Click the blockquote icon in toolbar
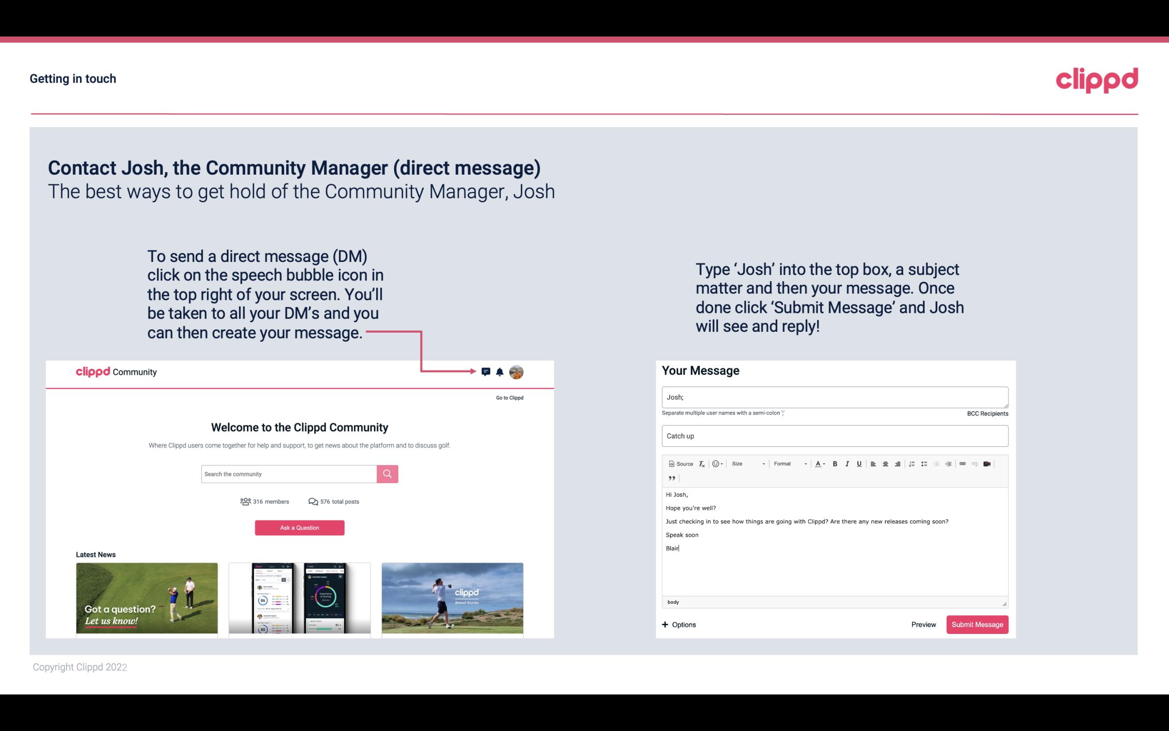This screenshot has width=1169, height=731. click(x=671, y=477)
